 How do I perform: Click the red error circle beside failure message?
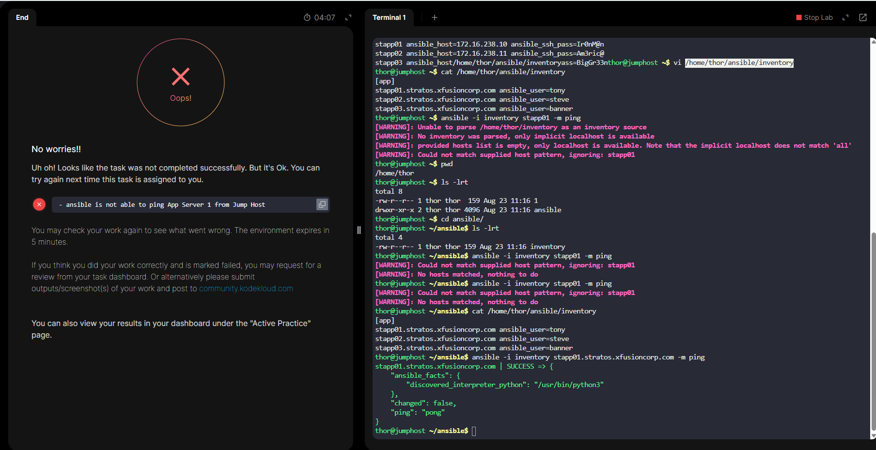[x=39, y=204]
